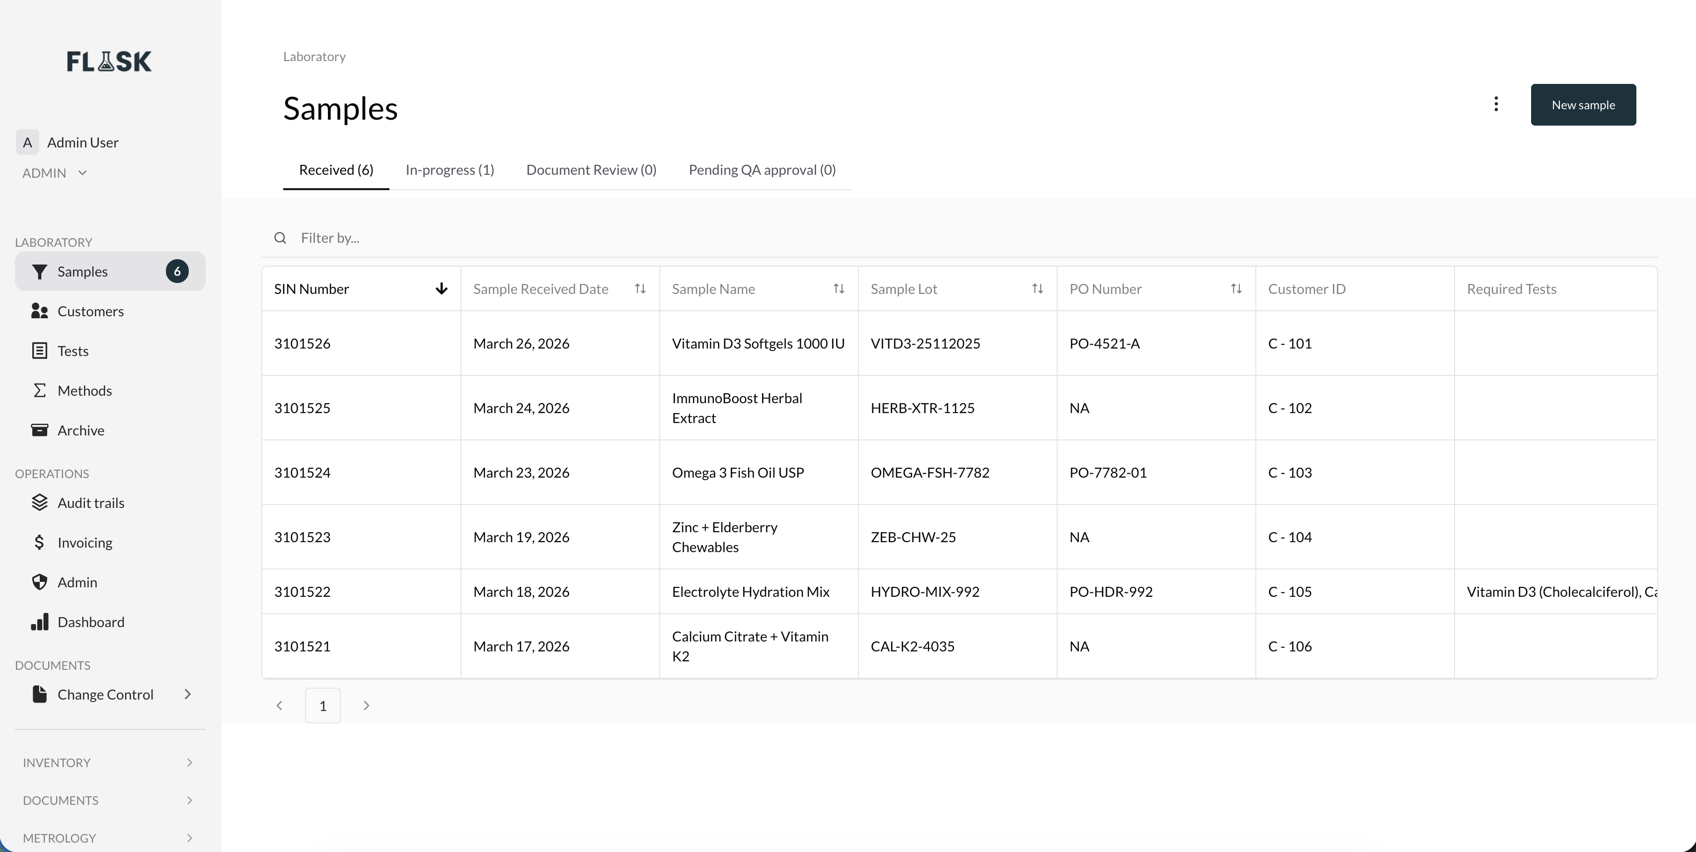Expand the Change Control section chevron

coord(188,694)
